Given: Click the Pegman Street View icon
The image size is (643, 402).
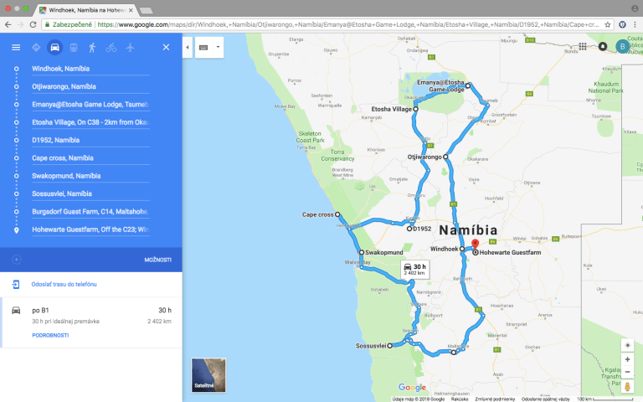Looking at the screenshot, I should coord(627,387).
